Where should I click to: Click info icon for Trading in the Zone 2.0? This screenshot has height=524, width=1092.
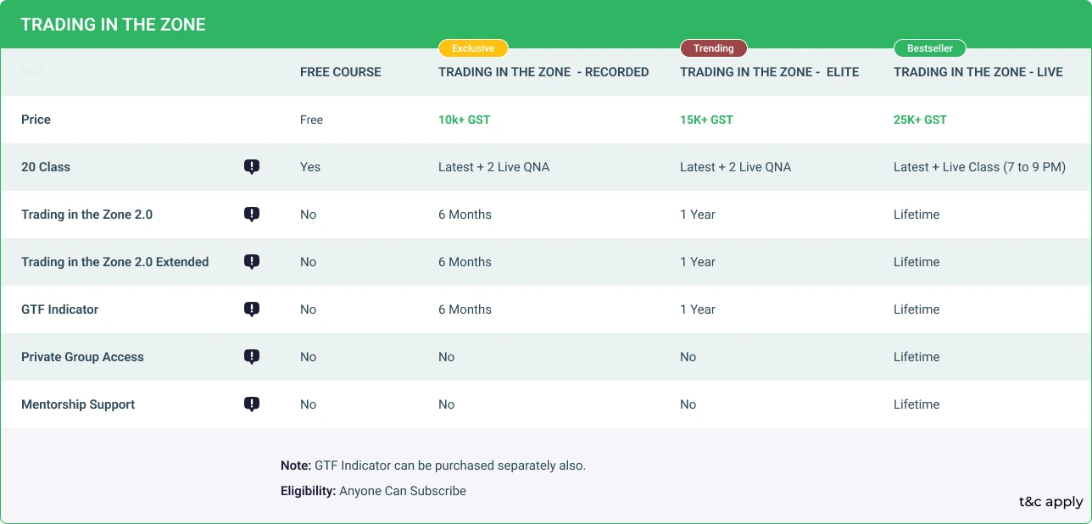252,215
